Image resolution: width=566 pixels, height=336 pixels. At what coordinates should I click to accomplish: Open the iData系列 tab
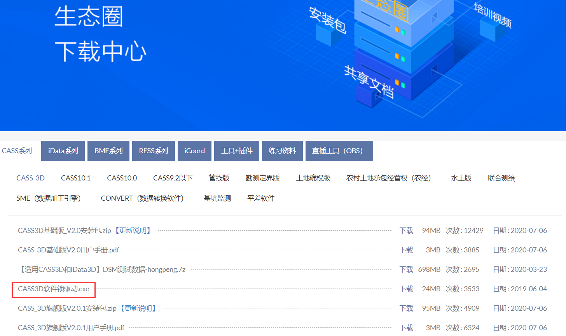coord(63,151)
